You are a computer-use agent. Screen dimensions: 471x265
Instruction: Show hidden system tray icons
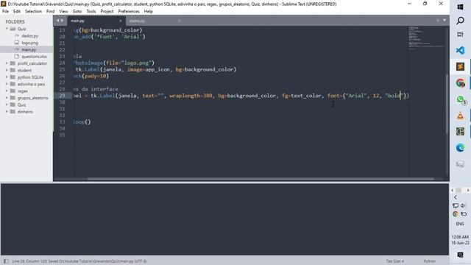(x=456, y=197)
